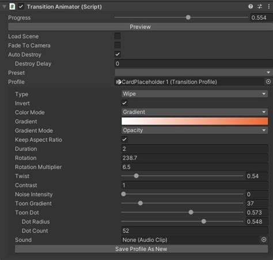Click the Dot Count label

point(35,231)
